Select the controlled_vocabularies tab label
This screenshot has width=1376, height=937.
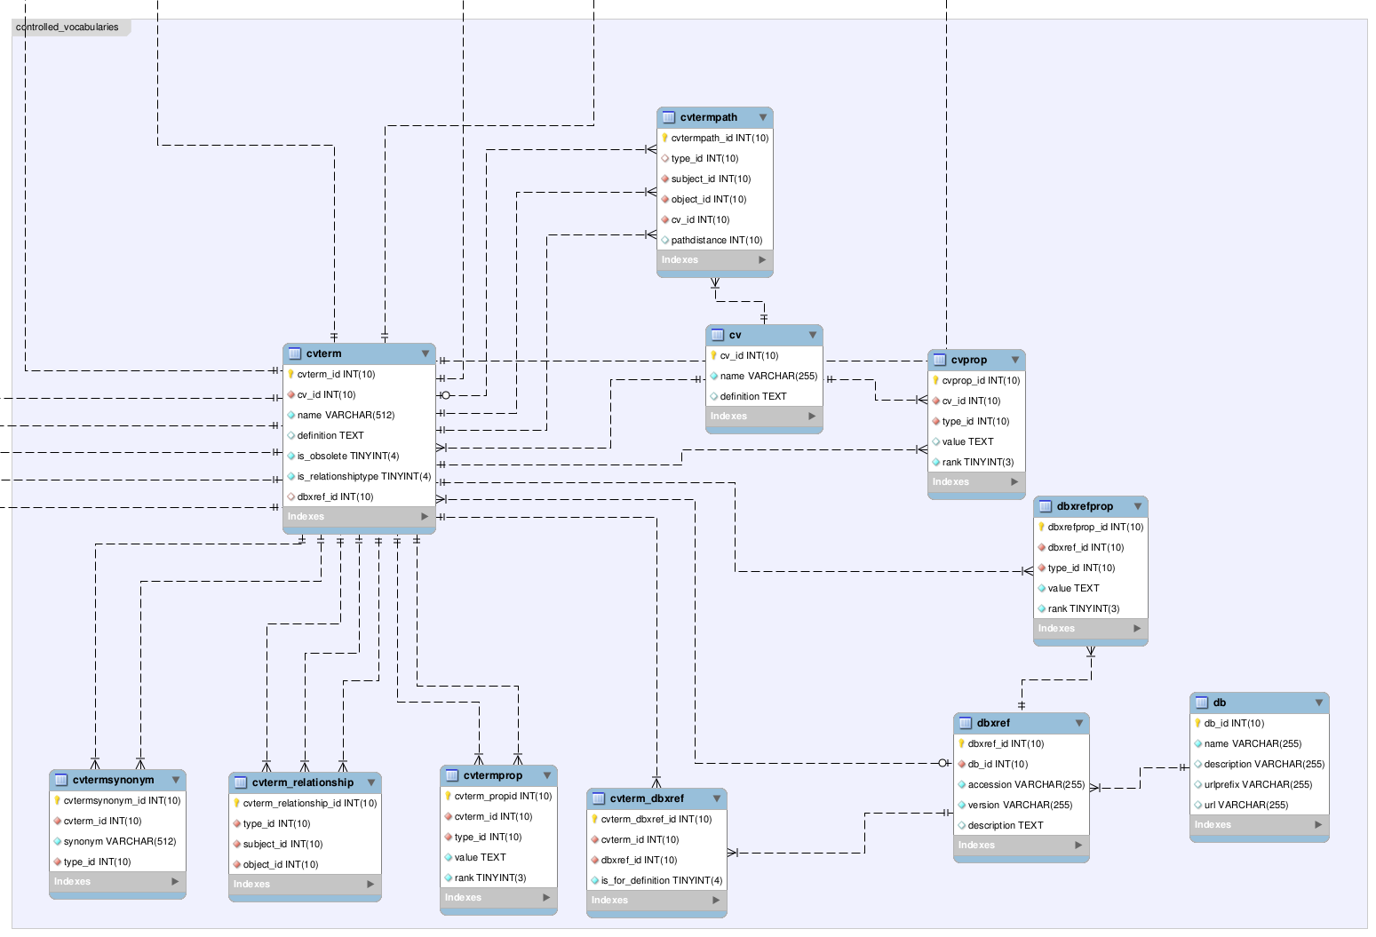68,27
